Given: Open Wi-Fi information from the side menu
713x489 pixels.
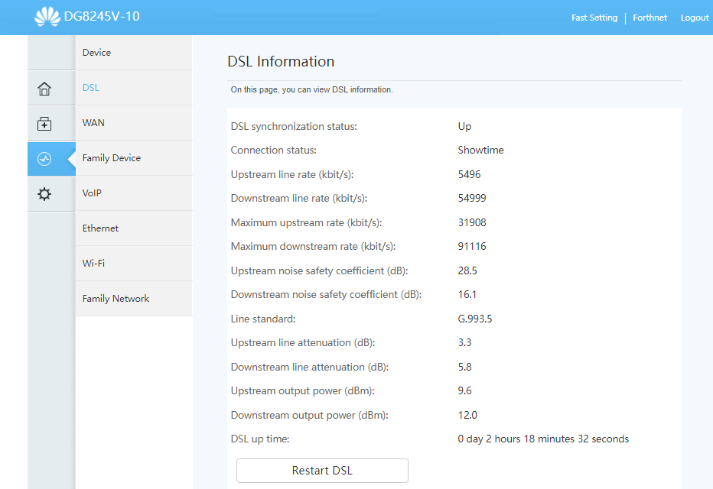Looking at the screenshot, I should coord(93,264).
